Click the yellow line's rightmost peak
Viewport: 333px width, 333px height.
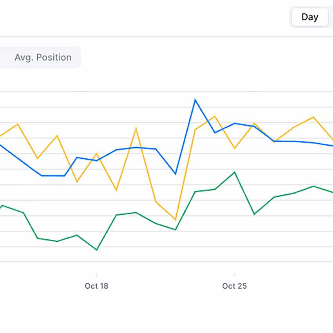click(313, 117)
